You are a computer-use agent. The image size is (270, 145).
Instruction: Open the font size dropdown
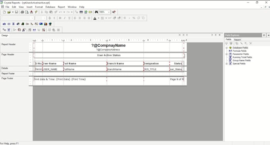click(44, 18)
